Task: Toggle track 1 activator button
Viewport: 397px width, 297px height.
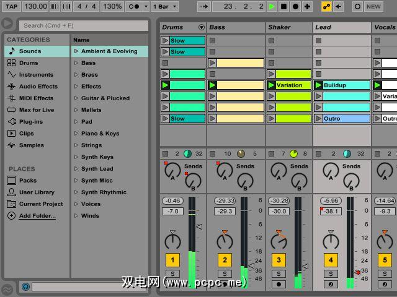Action: pos(172,260)
